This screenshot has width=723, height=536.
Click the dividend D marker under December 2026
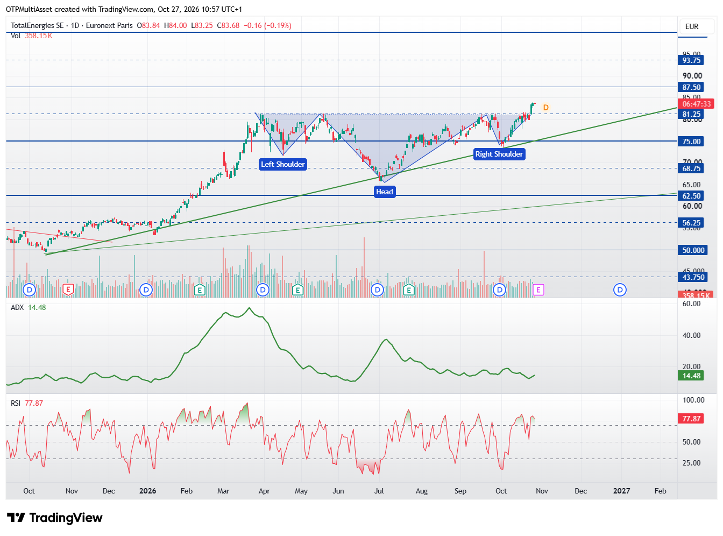pos(620,290)
